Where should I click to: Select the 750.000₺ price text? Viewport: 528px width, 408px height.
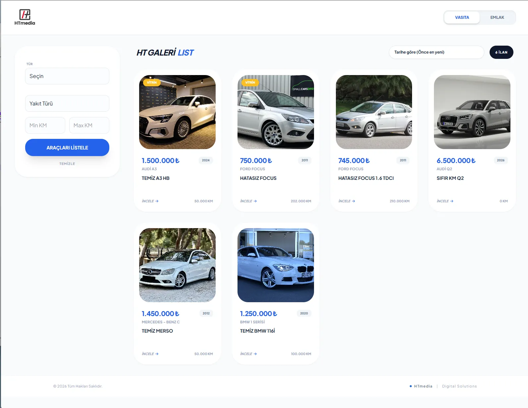click(256, 161)
